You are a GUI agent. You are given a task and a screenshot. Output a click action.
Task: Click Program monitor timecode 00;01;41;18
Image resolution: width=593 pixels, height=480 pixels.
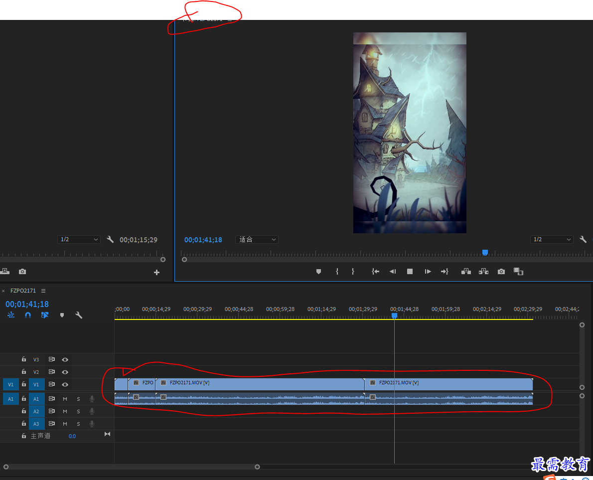coord(203,240)
